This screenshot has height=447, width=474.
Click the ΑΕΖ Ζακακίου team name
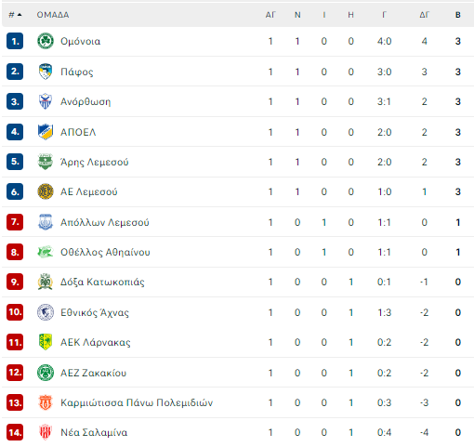pos(93,373)
